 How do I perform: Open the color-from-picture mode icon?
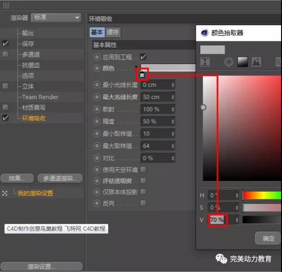click(x=256, y=62)
